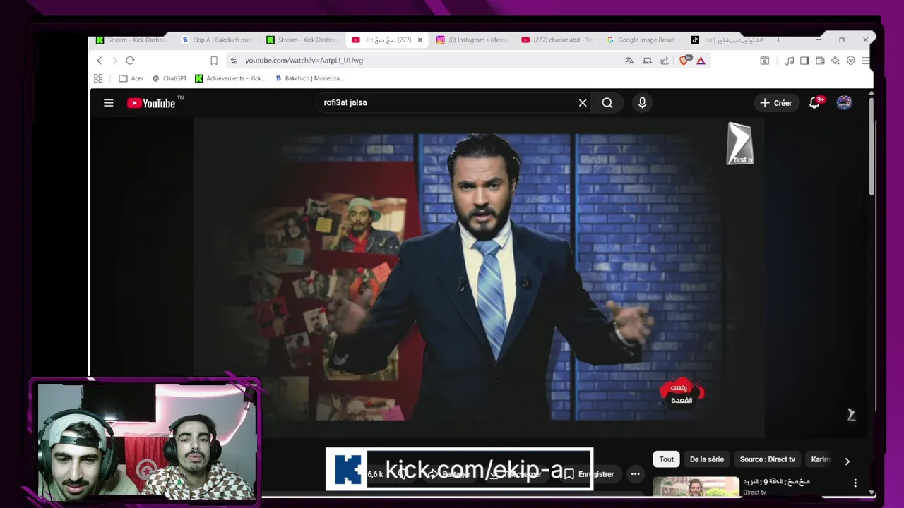Open the Brave Wallet icon
Viewport: 904px width, 508px height.
point(820,61)
